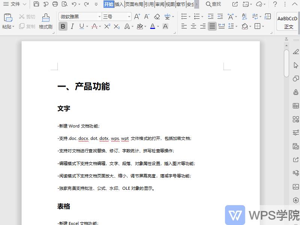Toggle off bold formatting
Screen dimensions: 300x225
(x=63, y=27)
